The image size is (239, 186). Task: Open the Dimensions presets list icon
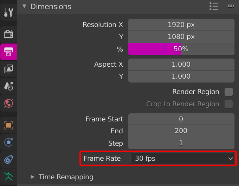tap(214, 6)
